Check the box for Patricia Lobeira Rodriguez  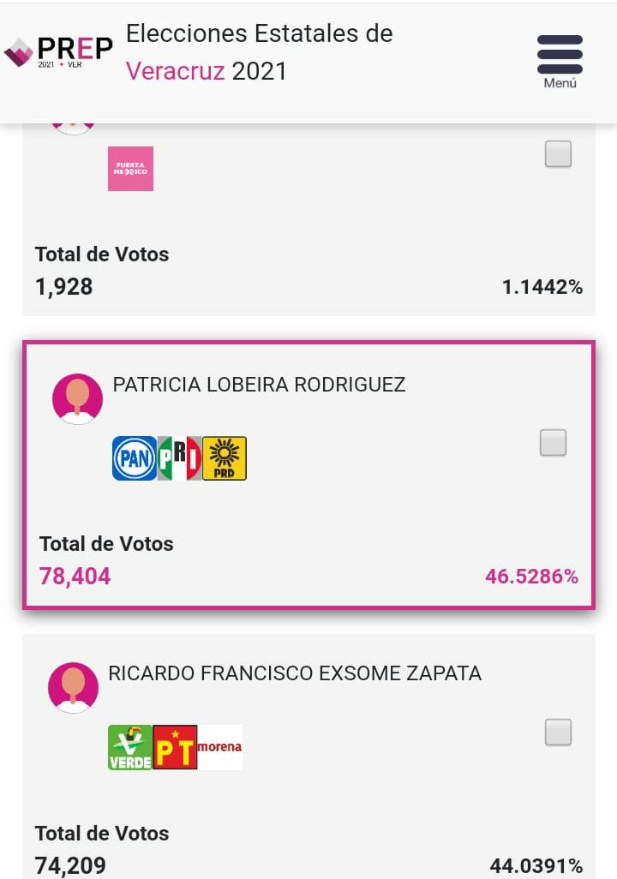553,443
